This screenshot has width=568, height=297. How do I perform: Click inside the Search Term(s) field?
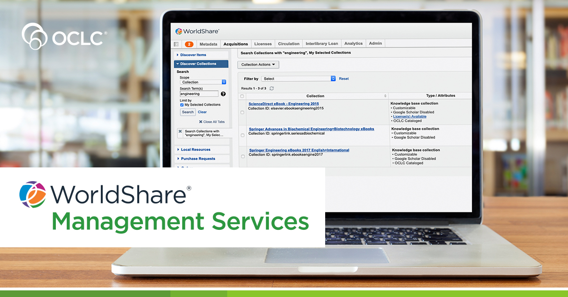(199, 94)
